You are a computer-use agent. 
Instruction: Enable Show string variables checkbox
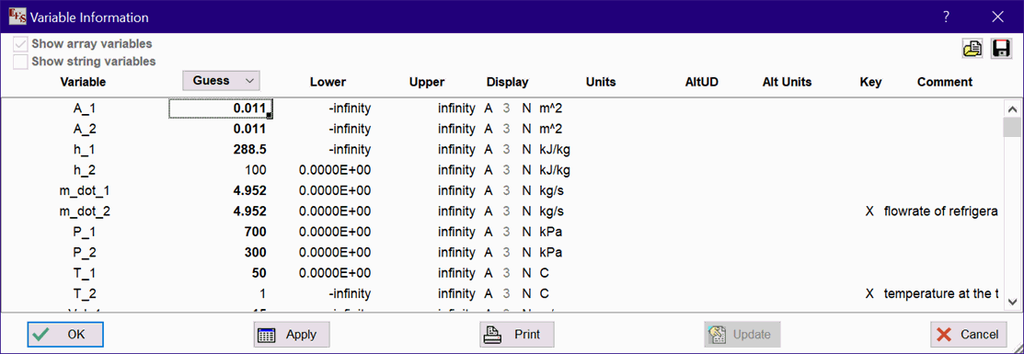coord(21,62)
